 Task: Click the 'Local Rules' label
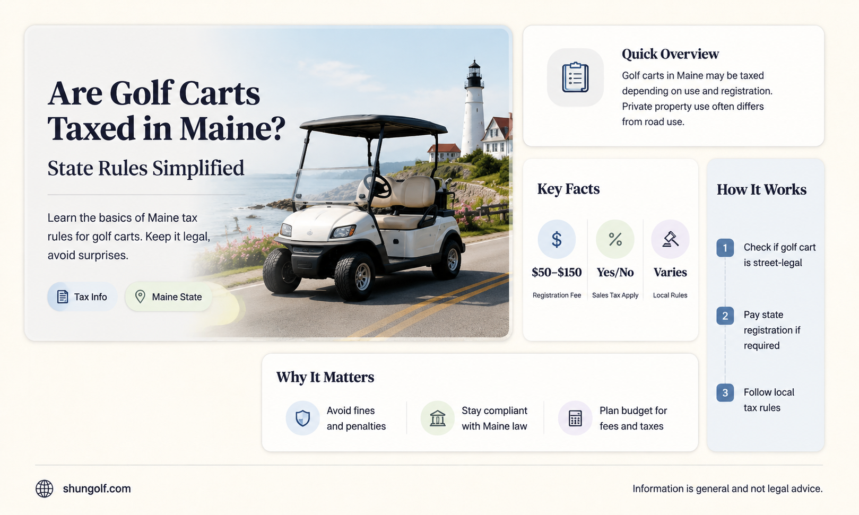point(670,295)
